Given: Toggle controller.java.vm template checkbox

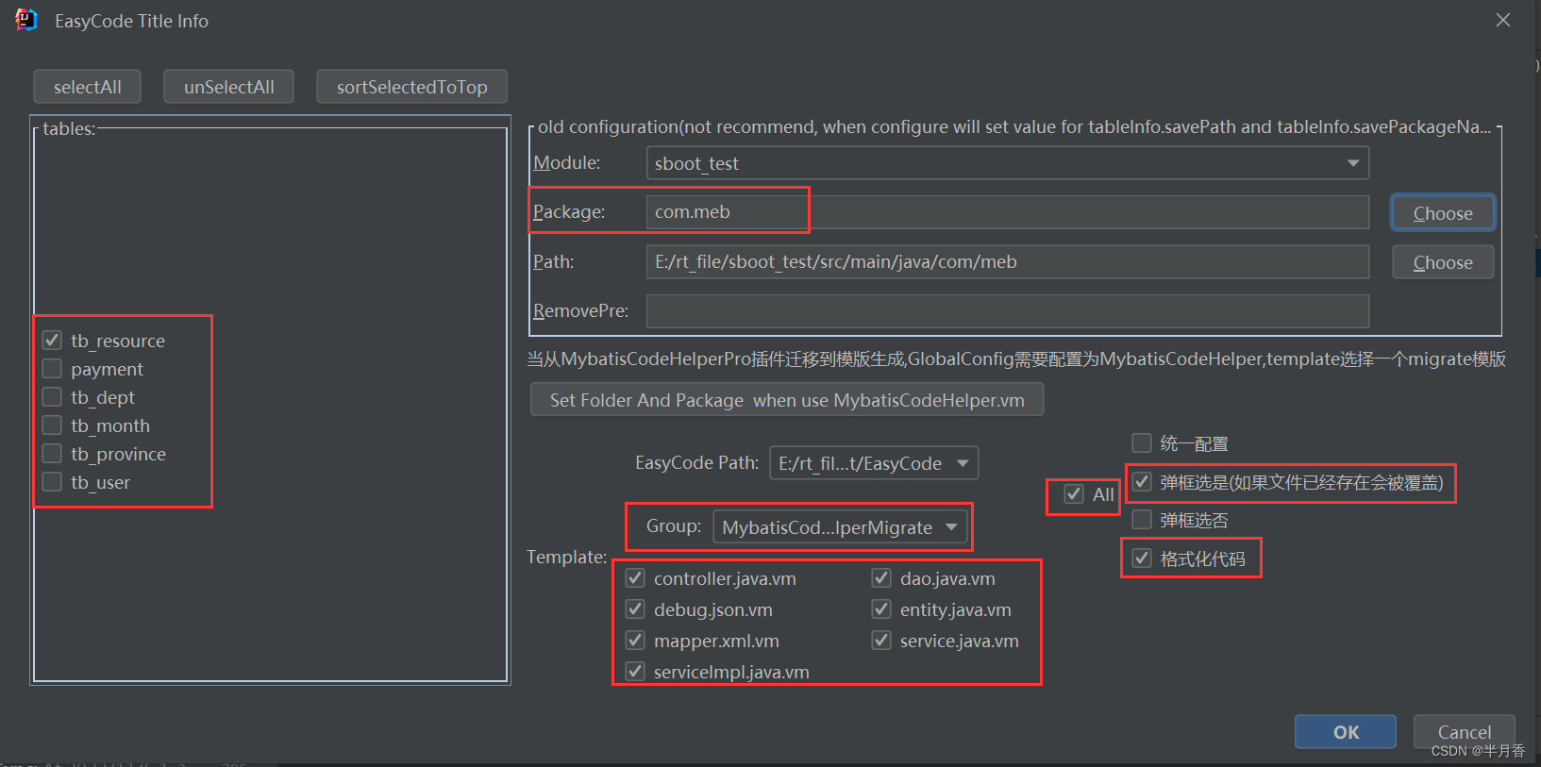Looking at the screenshot, I should coord(635,577).
